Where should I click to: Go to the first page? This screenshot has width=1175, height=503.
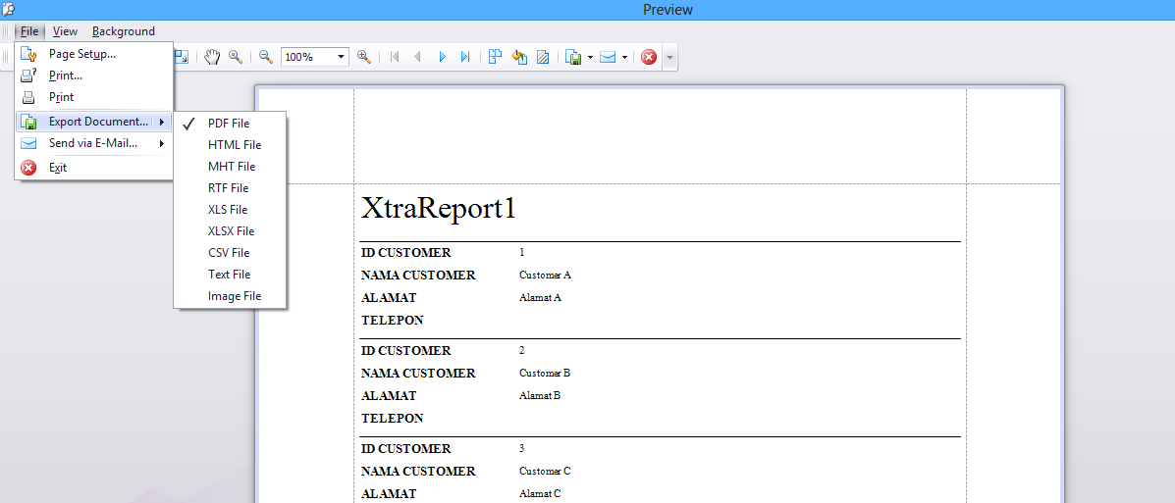pyautogui.click(x=395, y=57)
